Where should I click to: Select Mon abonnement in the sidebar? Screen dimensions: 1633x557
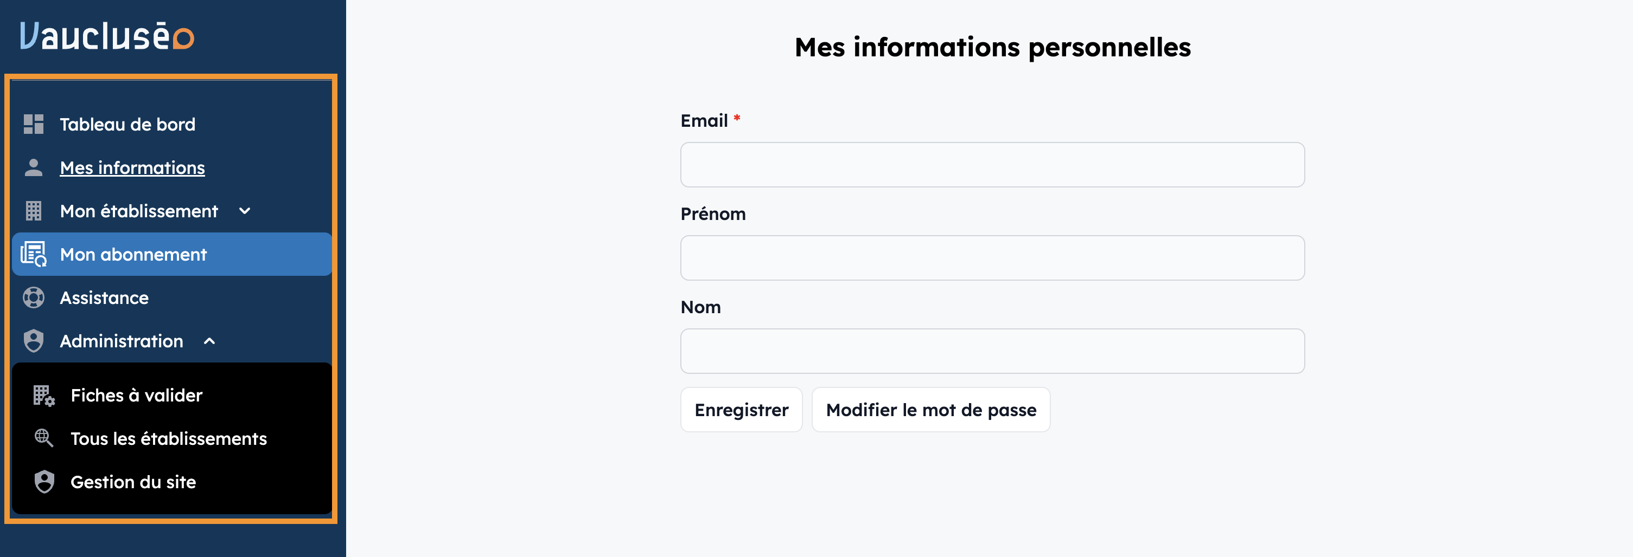(x=133, y=255)
